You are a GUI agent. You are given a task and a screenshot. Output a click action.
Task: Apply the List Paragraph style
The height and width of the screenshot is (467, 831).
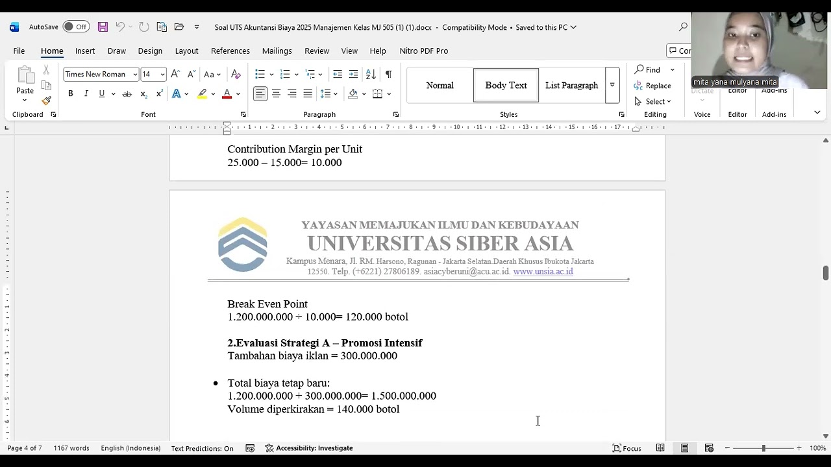click(572, 86)
